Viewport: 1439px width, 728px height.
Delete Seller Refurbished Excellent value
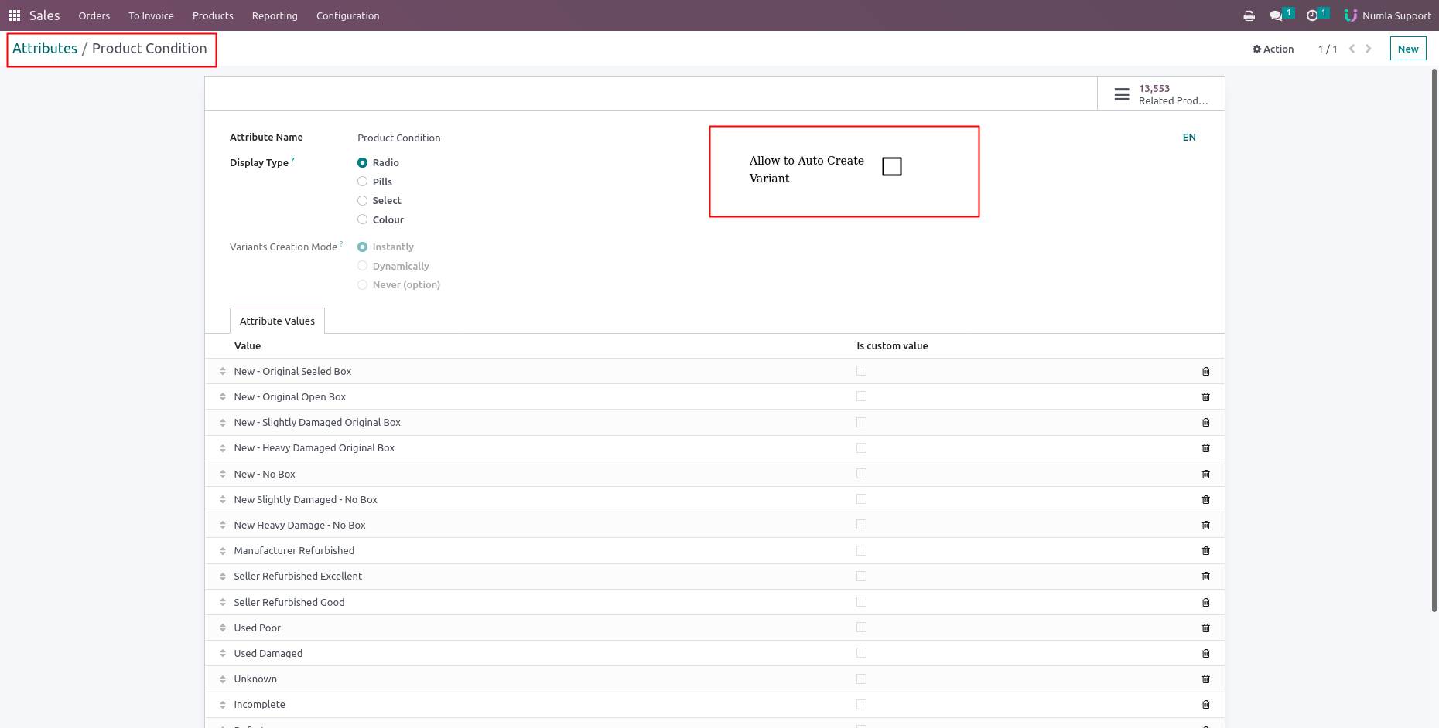pyautogui.click(x=1205, y=577)
